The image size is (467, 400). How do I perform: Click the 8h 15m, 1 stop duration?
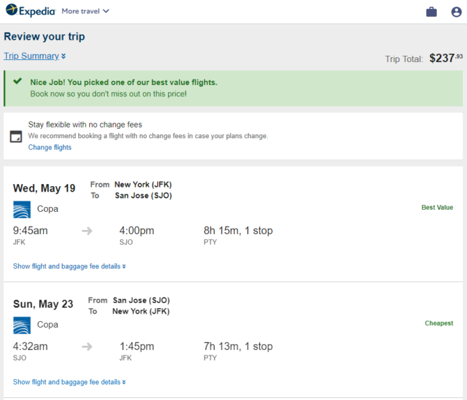[x=238, y=231]
